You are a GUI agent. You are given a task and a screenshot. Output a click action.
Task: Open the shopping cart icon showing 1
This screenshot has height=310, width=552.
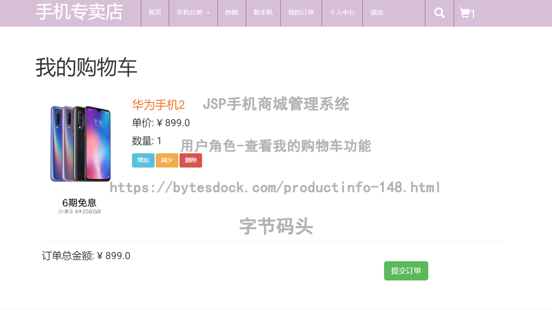pos(467,13)
